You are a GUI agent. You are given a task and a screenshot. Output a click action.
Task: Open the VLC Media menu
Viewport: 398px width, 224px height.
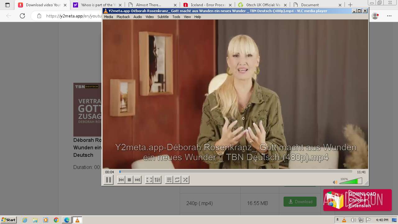coord(109,17)
